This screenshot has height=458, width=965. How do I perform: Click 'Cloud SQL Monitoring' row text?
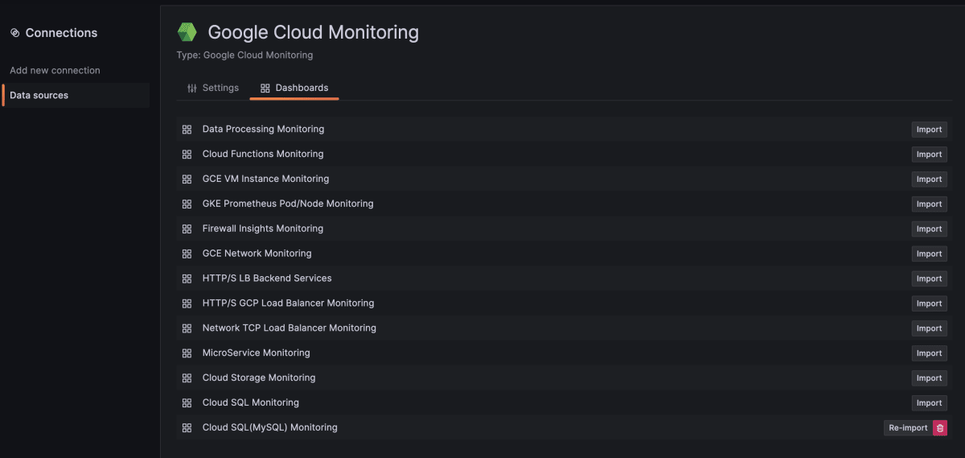click(251, 402)
